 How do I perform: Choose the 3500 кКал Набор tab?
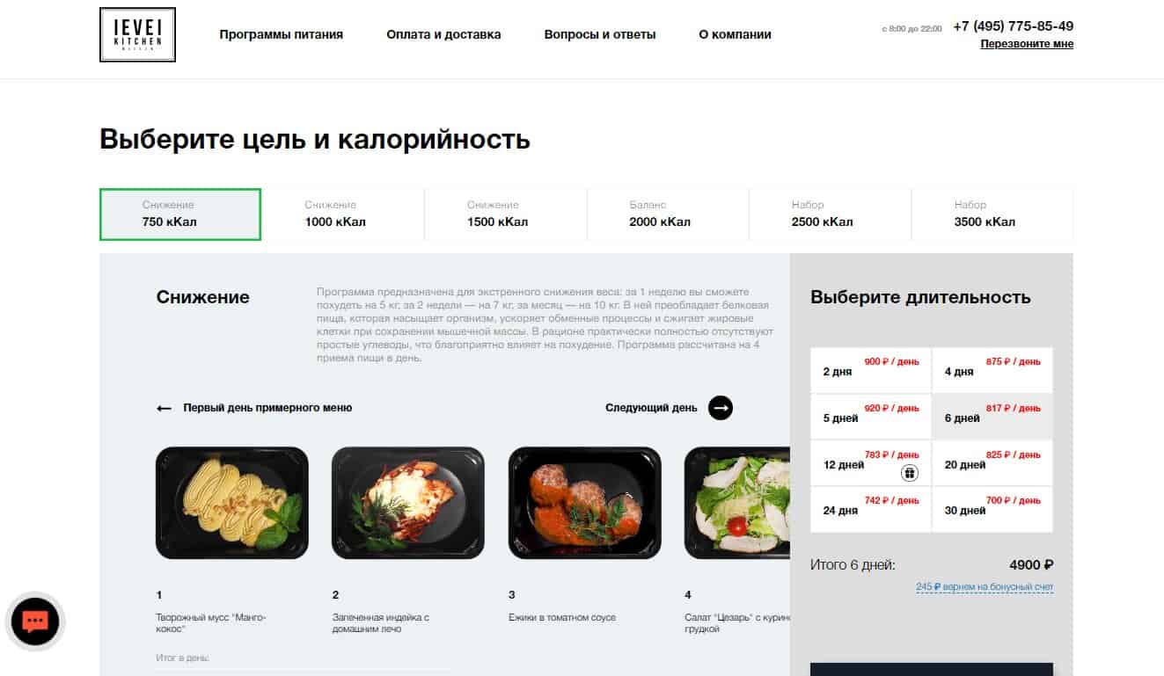tap(992, 214)
